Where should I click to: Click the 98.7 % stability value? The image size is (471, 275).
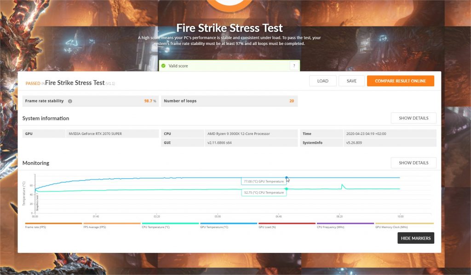point(150,101)
